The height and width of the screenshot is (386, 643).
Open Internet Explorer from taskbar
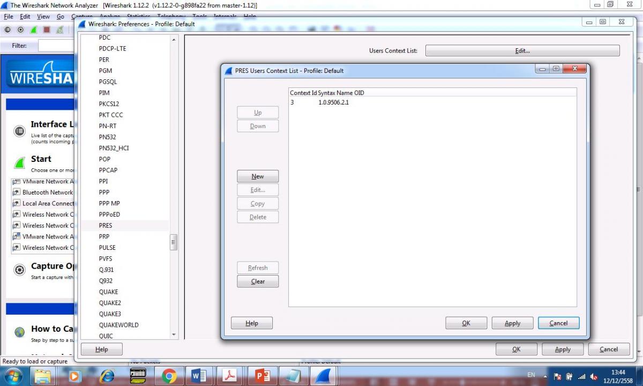[x=107, y=376]
